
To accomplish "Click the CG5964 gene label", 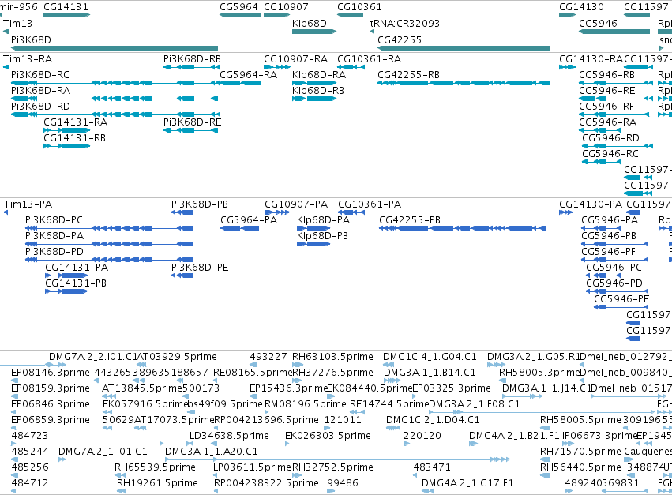I will [238, 7].
